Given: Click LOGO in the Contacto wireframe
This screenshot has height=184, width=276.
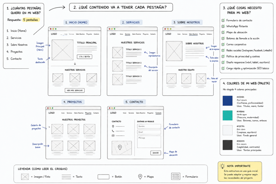Looking at the screenshot, I should click(113, 113).
